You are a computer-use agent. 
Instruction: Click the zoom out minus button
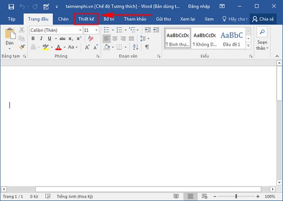point(215,196)
